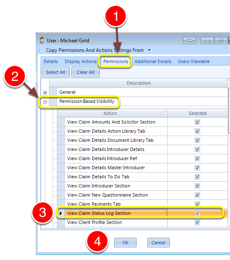
Task: Expand the General permissions group
Action: (x=45, y=92)
